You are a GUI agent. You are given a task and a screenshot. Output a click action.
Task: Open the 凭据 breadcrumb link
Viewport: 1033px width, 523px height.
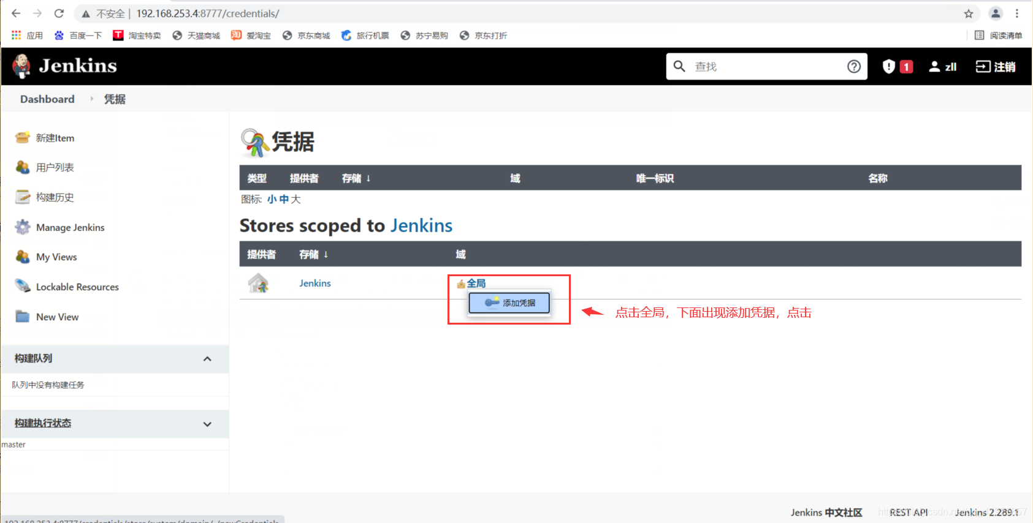(115, 99)
